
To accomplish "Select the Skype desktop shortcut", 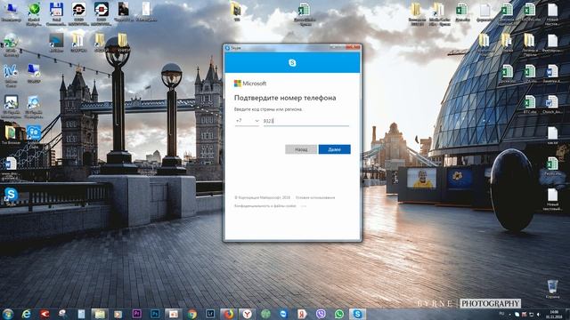I will [11, 196].
